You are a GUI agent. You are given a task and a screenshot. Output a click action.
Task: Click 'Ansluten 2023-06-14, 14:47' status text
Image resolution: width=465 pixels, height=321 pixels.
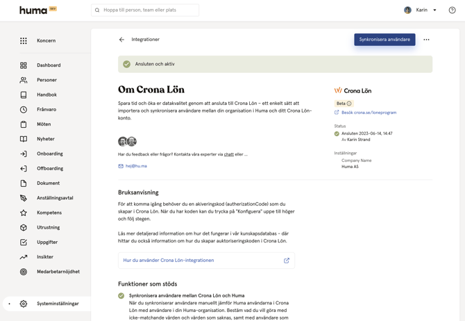[x=367, y=133]
